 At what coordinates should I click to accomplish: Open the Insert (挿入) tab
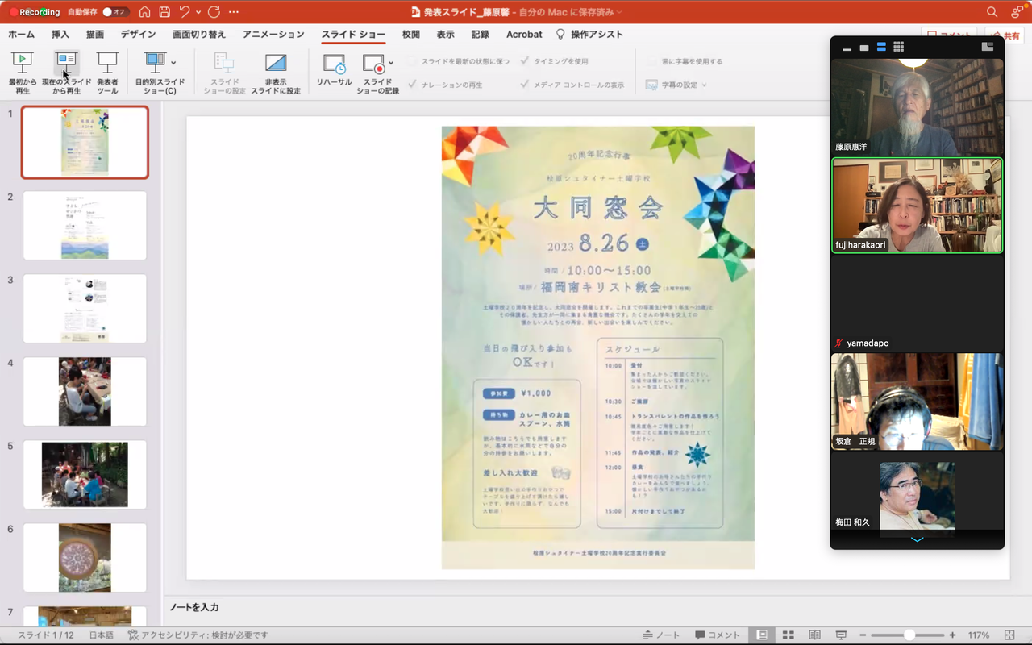click(x=60, y=35)
